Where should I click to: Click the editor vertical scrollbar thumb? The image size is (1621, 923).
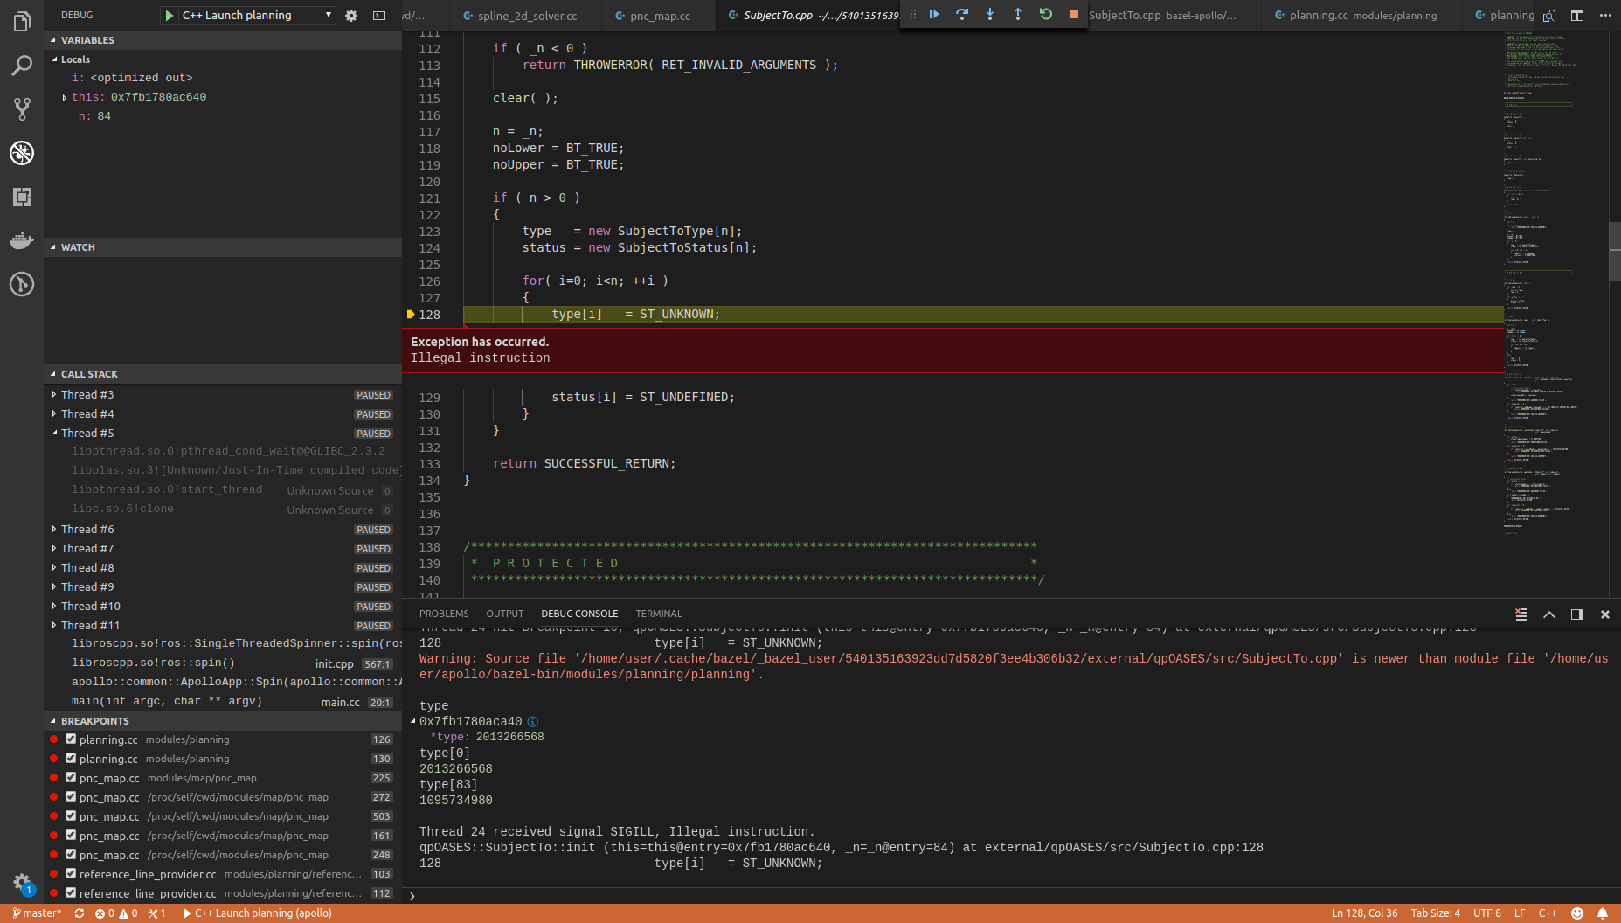[1614, 251]
